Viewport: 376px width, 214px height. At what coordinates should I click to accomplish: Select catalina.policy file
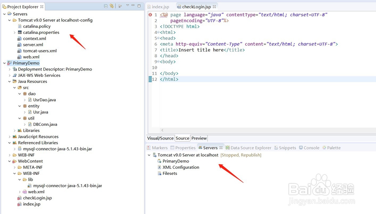pyautogui.click(x=37, y=26)
